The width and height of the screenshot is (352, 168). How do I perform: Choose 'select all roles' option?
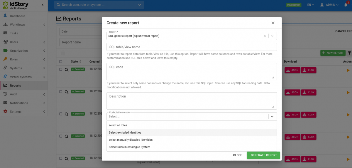(192, 125)
